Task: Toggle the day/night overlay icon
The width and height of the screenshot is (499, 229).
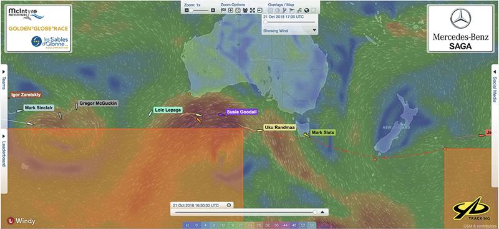Action: click(x=278, y=10)
